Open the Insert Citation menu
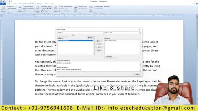The height and width of the screenshot is (111, 198). tap(37, 9)
